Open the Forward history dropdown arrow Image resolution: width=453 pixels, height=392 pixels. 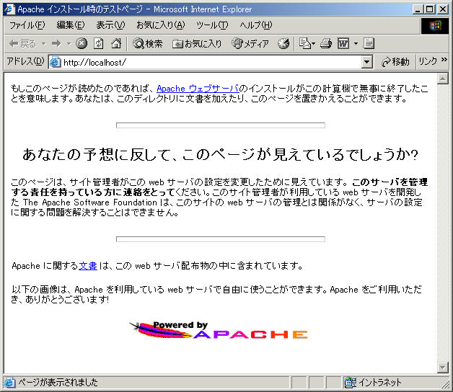pyautogui.click(x=69, y=44)
